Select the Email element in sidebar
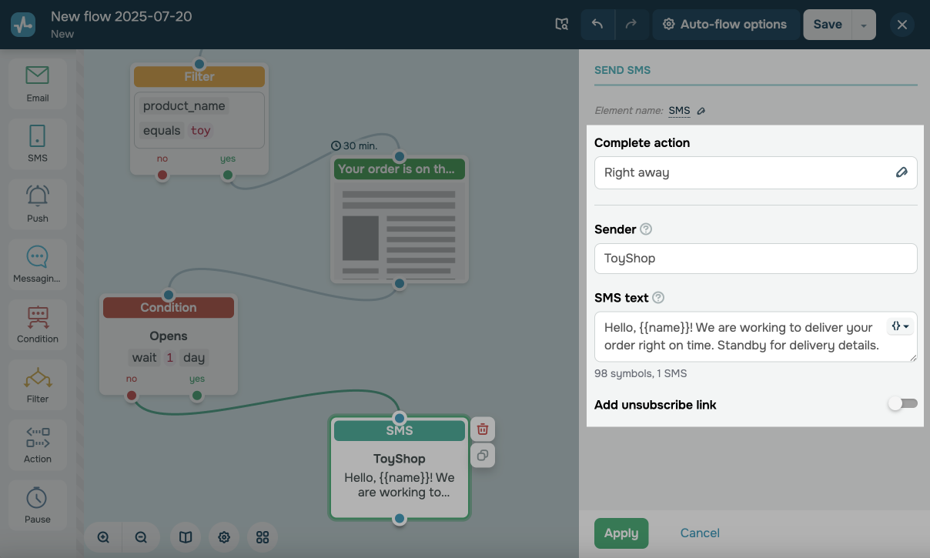 click(x=37, y=83)
